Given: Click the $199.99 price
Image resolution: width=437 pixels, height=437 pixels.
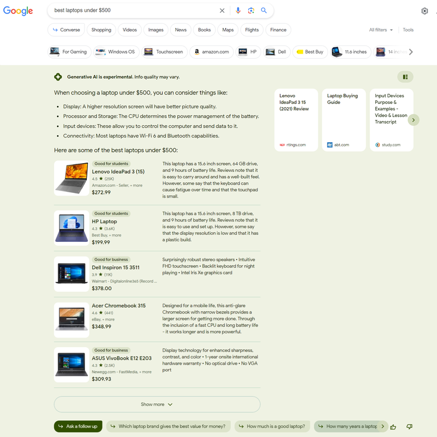Looking at the screenshot, I should pos(101,242).
